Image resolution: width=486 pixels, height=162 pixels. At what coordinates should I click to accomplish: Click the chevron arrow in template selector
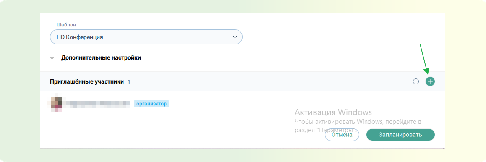pyautogui.click(x=235, y=37)
